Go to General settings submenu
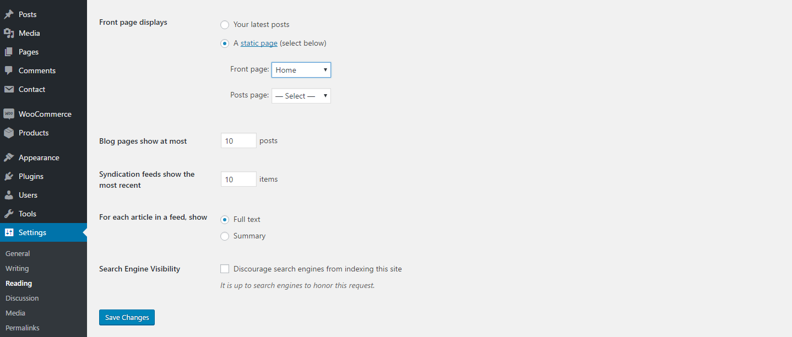The height and width of the screenshot is (337, 792). (x=18, y=253)
